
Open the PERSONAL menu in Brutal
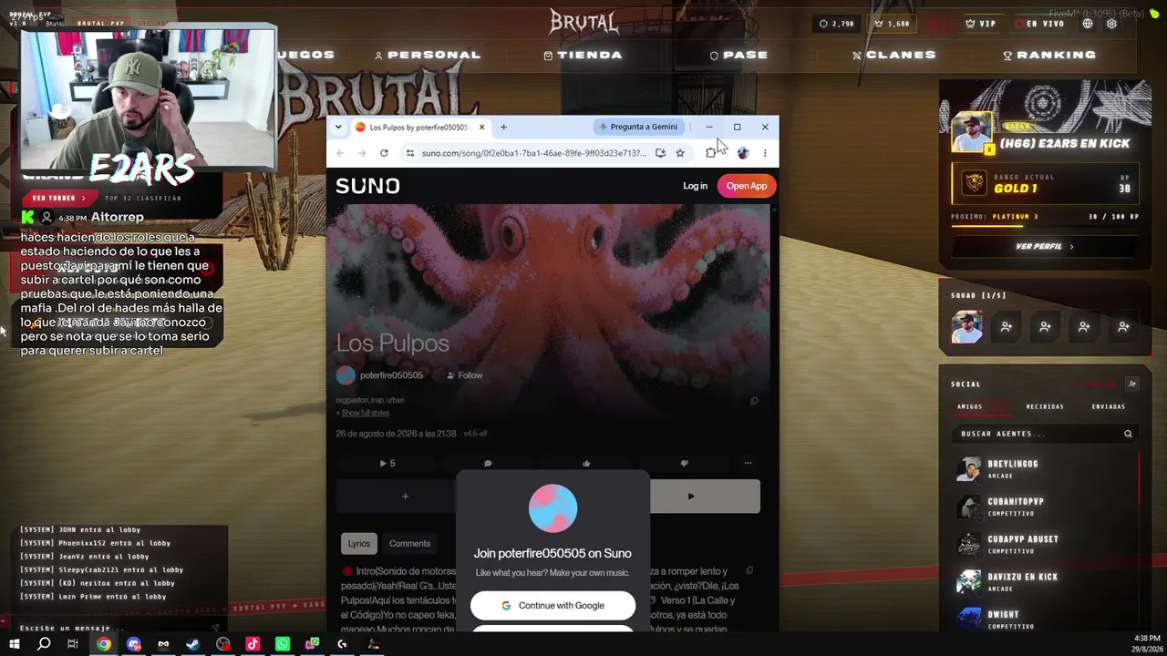pyautogui.click(x=428, y=56)
